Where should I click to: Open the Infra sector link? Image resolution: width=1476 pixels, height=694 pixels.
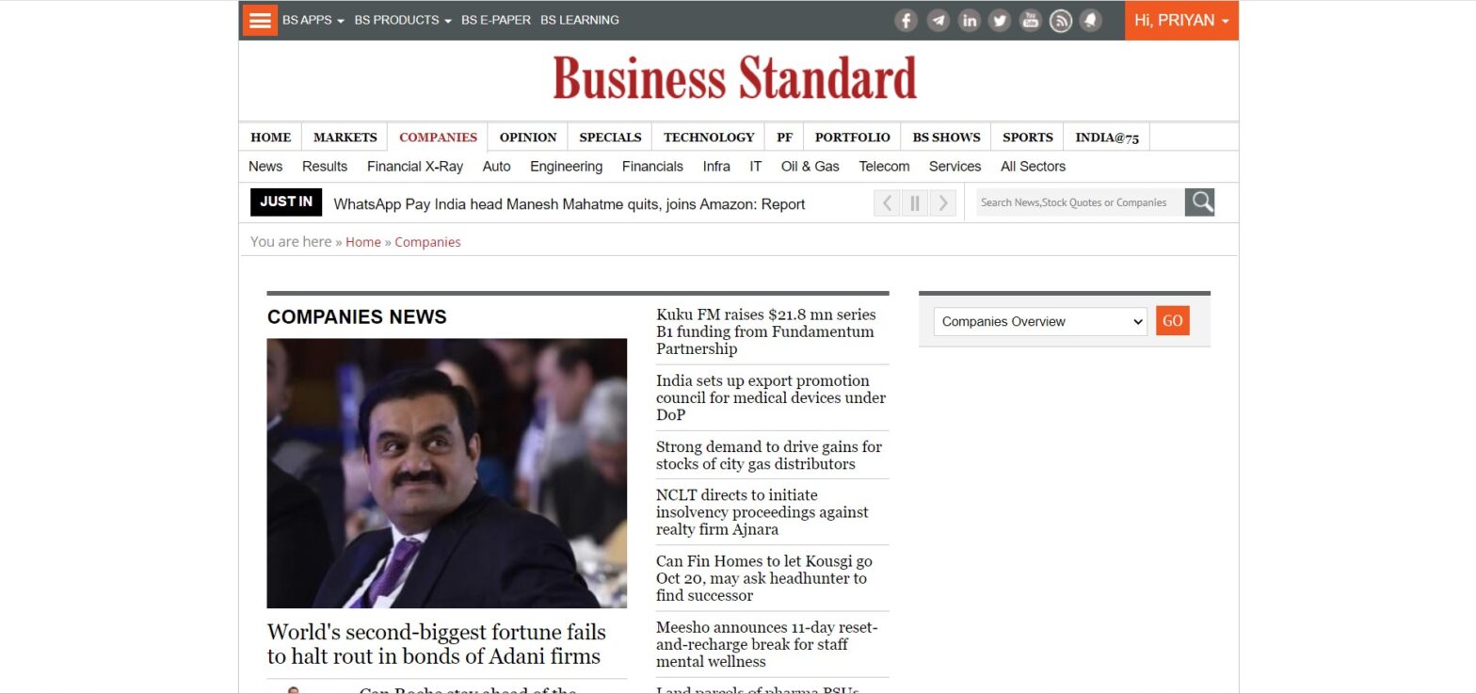pos(716,167)
